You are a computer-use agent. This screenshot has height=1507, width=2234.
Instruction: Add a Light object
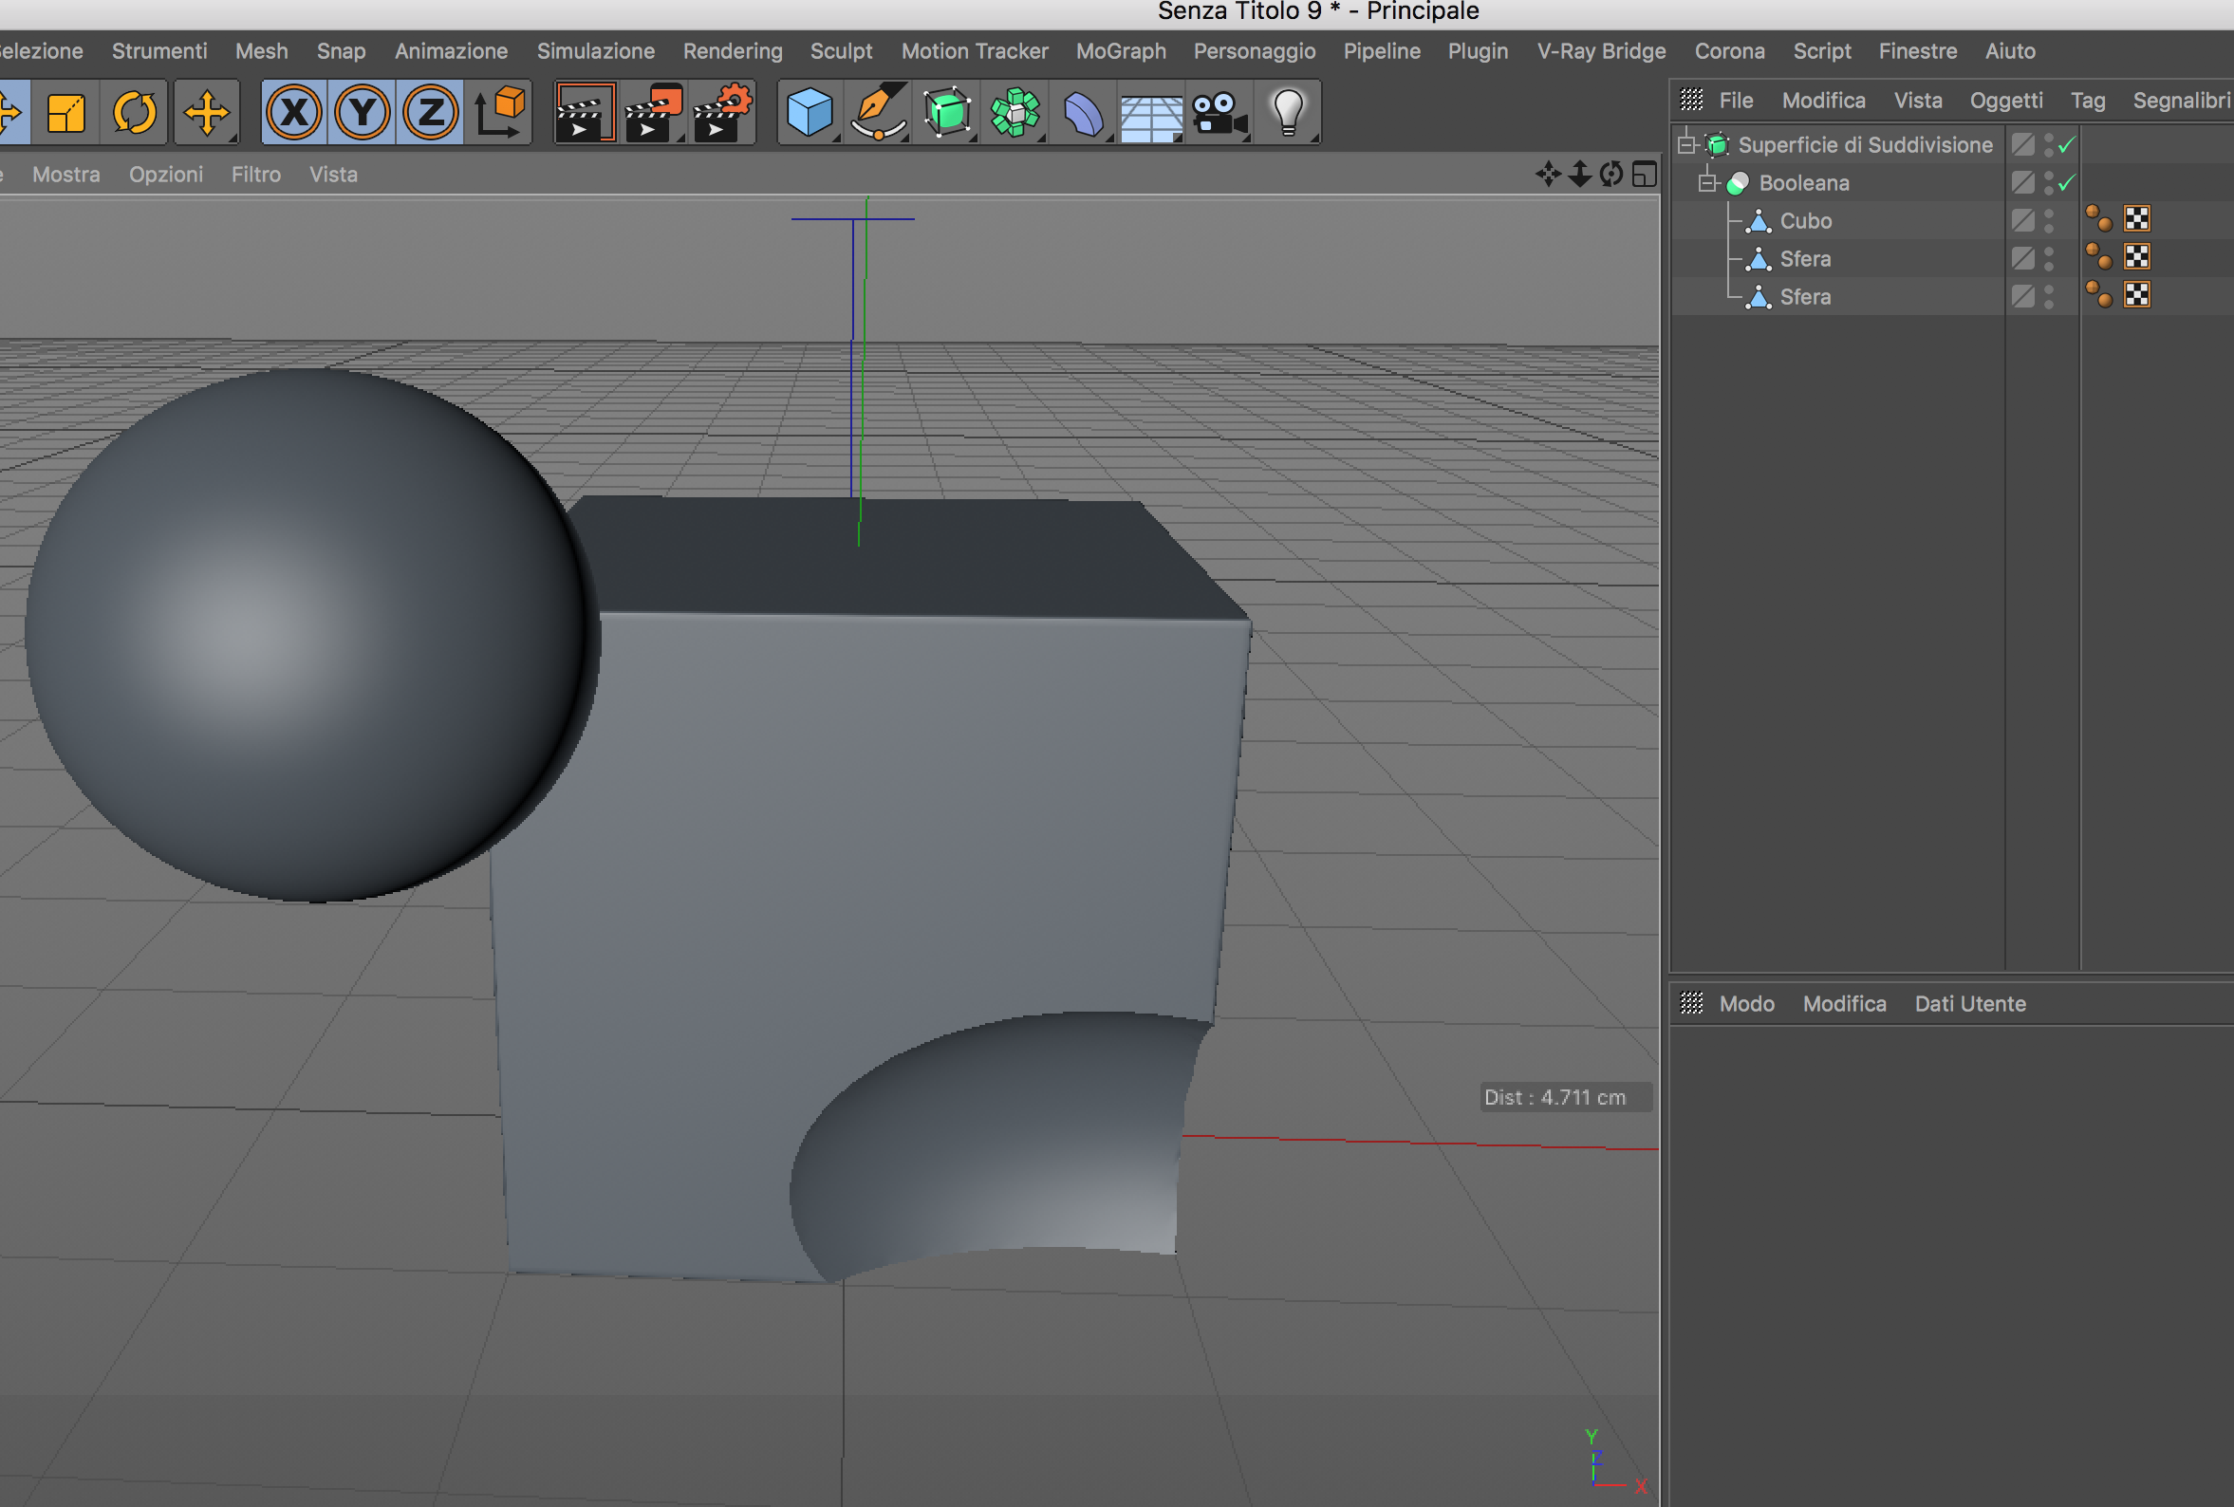[1288, 112]
